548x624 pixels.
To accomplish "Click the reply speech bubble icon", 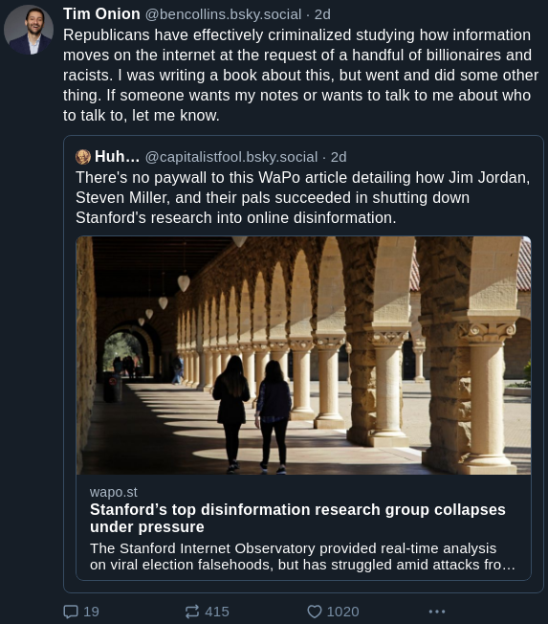I will coord(71,612).
